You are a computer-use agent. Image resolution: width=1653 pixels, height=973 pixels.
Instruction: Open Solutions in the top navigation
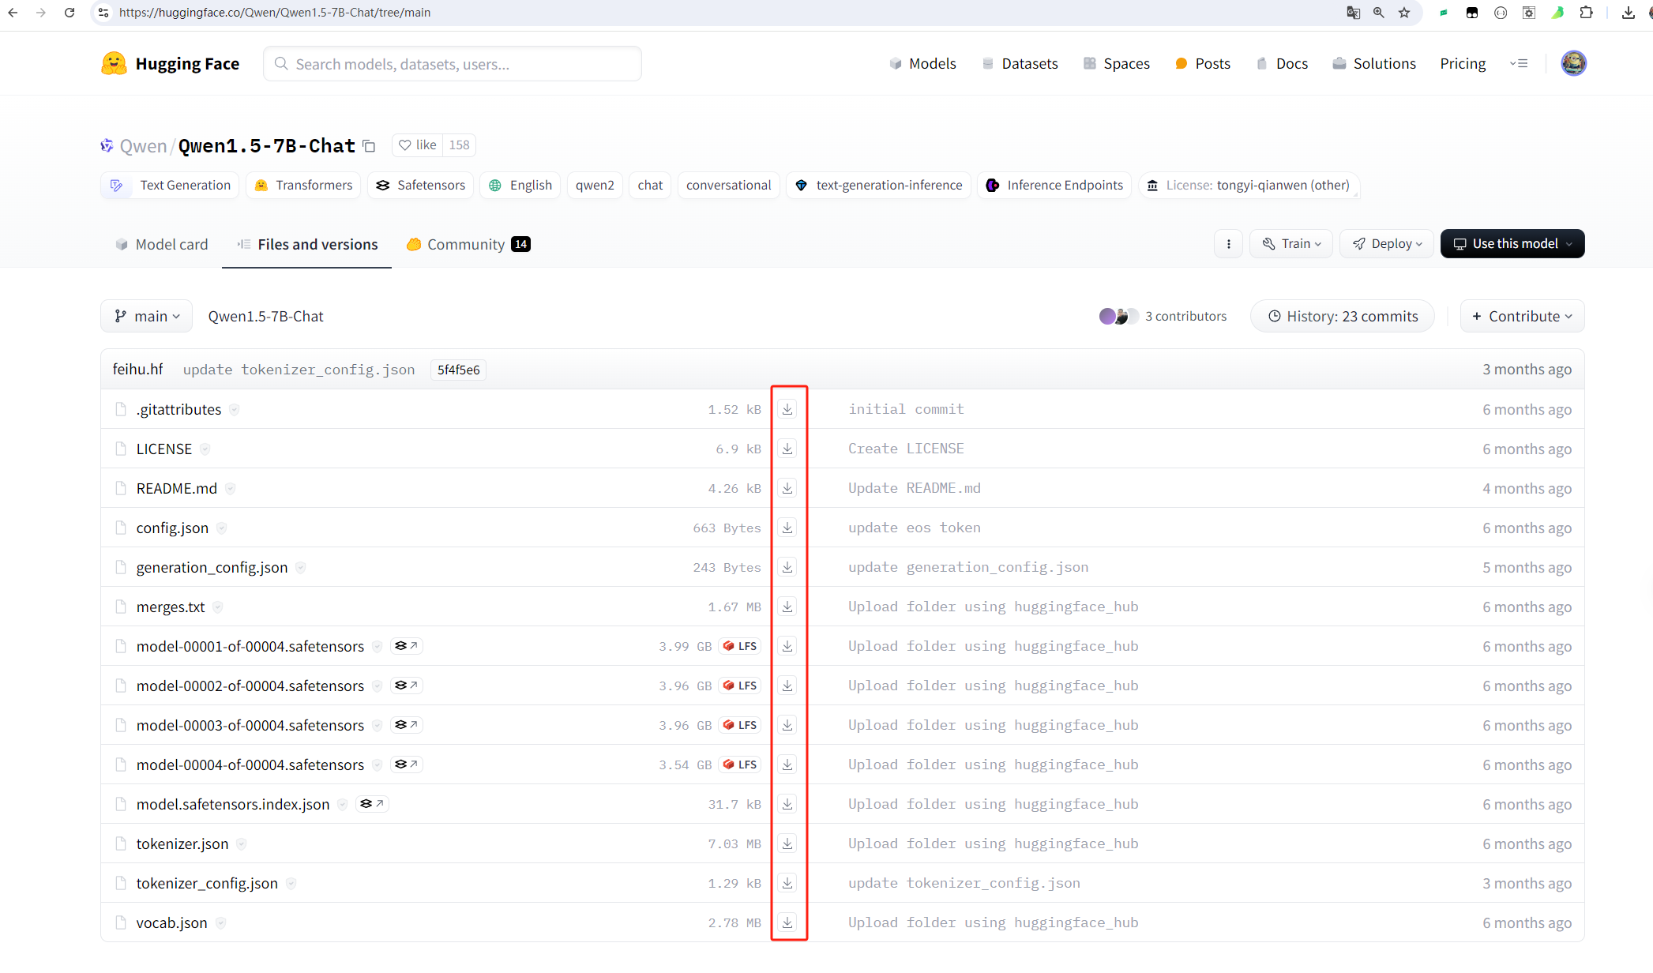click(x=1374, y=64)
